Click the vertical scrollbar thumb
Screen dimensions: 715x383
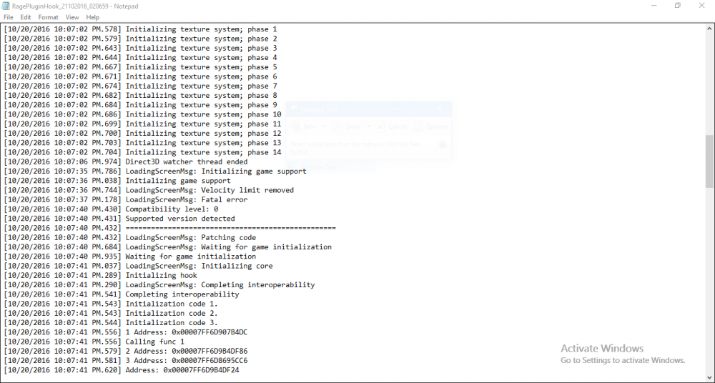coord(709,161)
